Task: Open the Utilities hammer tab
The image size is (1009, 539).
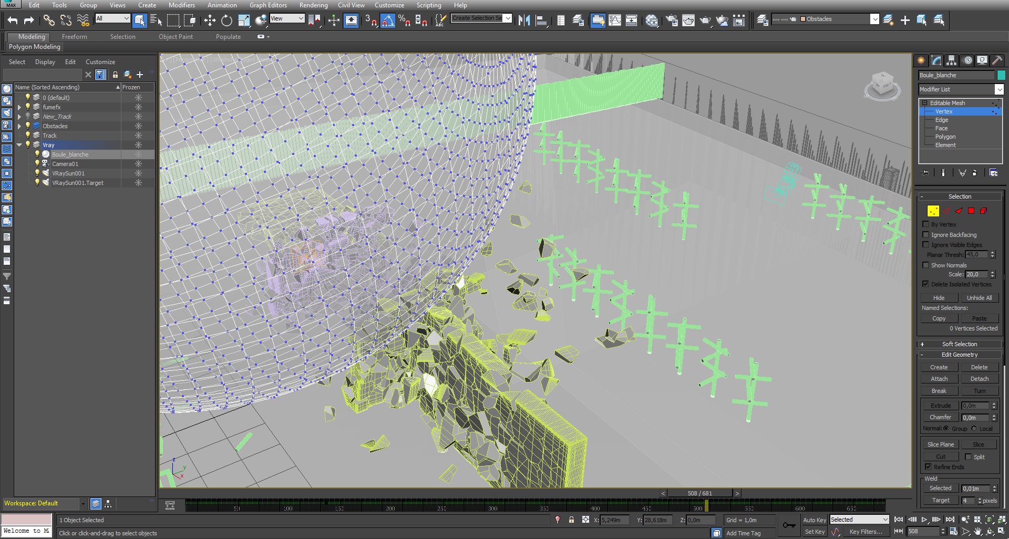Action: [x=997, y=60]
